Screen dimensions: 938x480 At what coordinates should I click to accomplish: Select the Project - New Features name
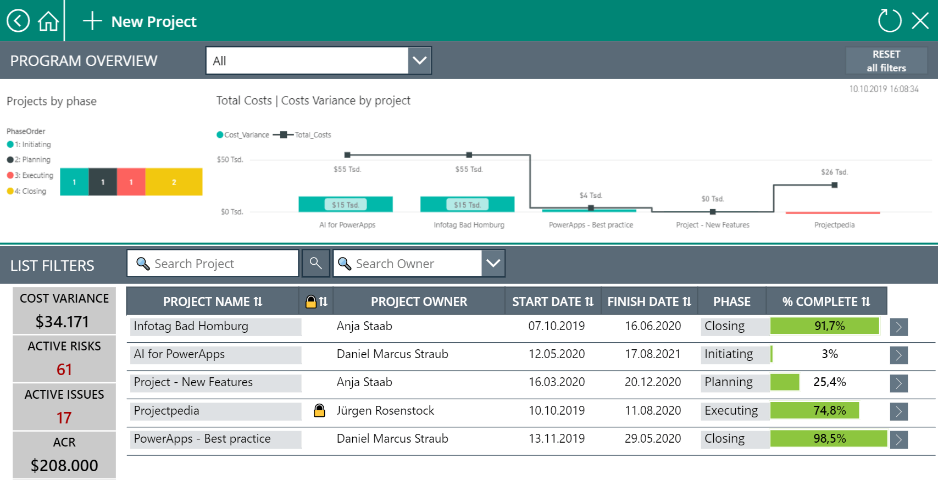pos(216,383)
